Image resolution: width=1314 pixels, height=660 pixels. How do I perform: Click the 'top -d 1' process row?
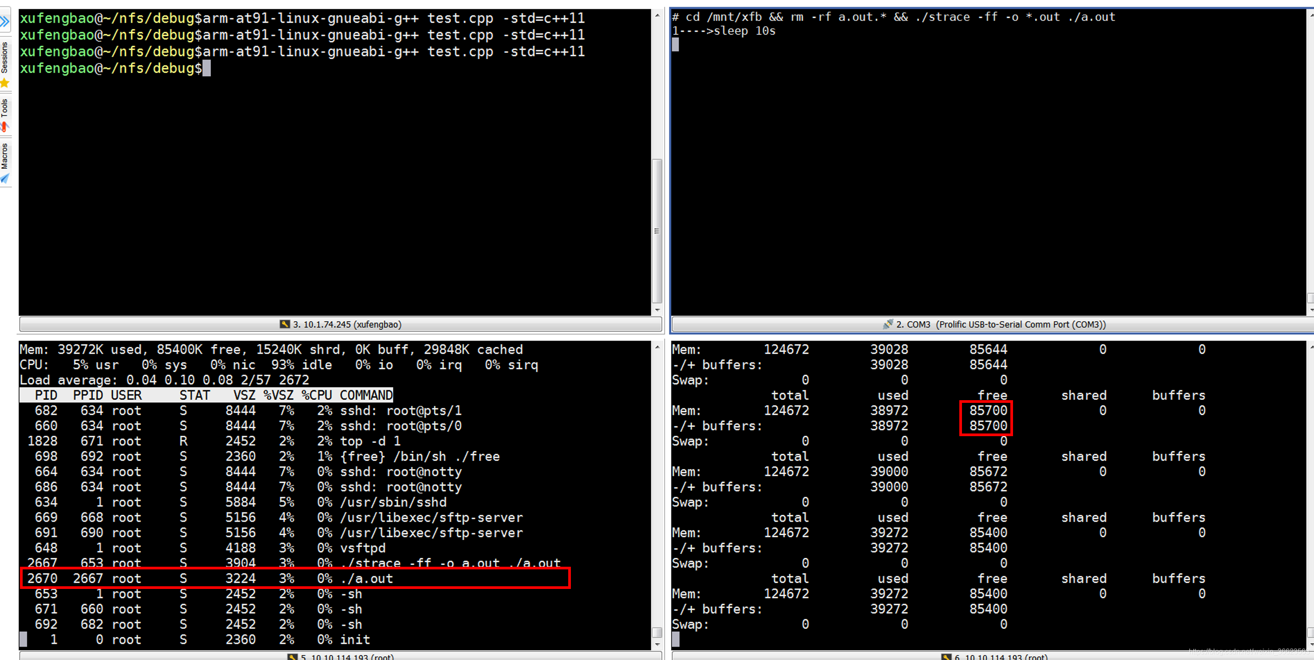214,441
